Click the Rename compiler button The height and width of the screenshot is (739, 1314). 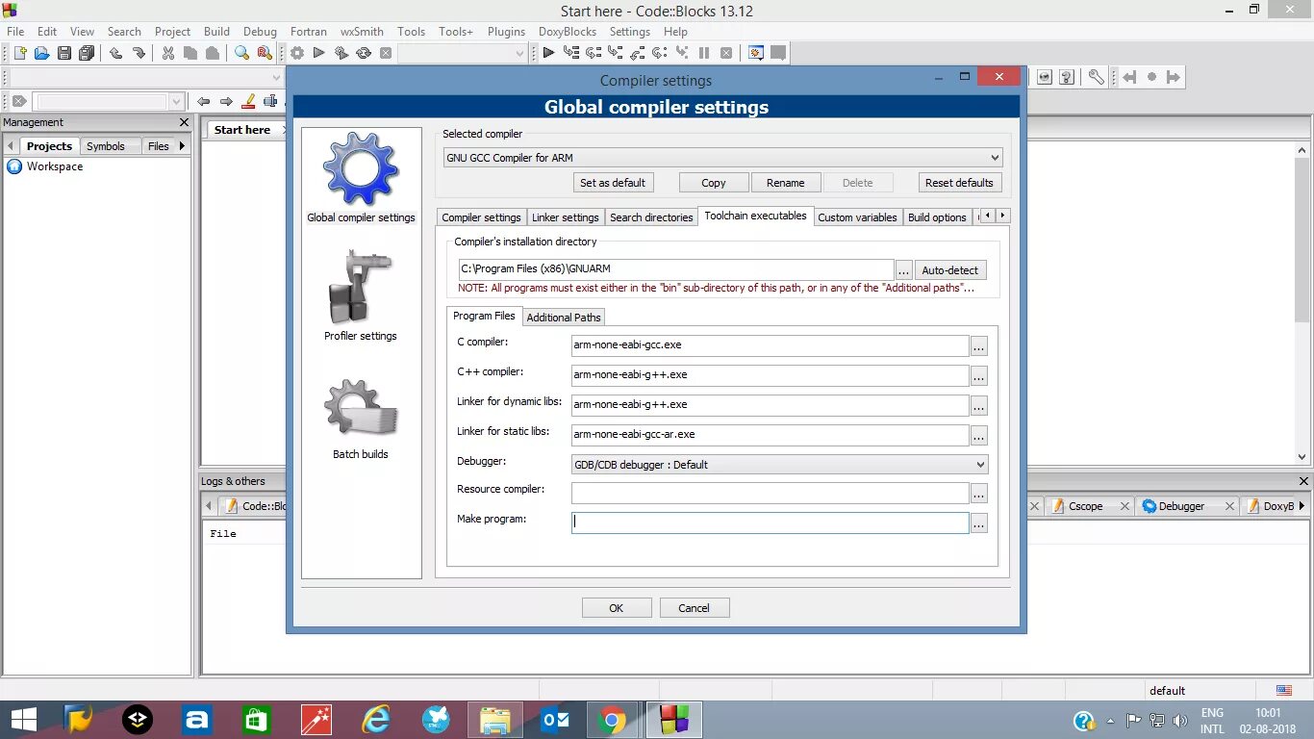coord(786,183)
